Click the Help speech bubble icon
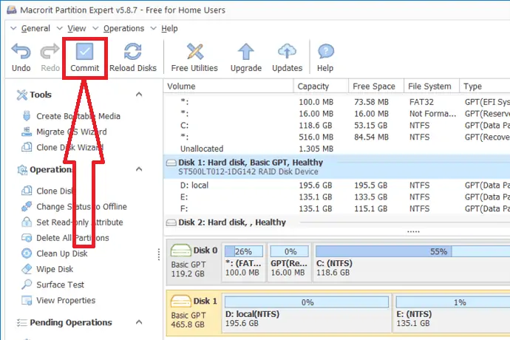The width and height of the screenshot is (510, 340). 325,52
